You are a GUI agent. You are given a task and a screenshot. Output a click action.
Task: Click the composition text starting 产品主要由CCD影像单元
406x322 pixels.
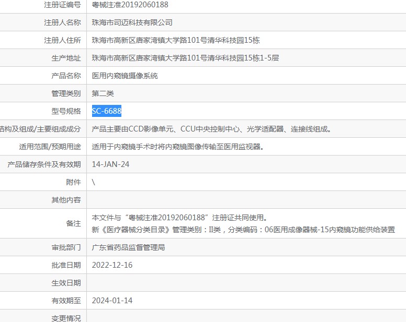coord(211,129)
